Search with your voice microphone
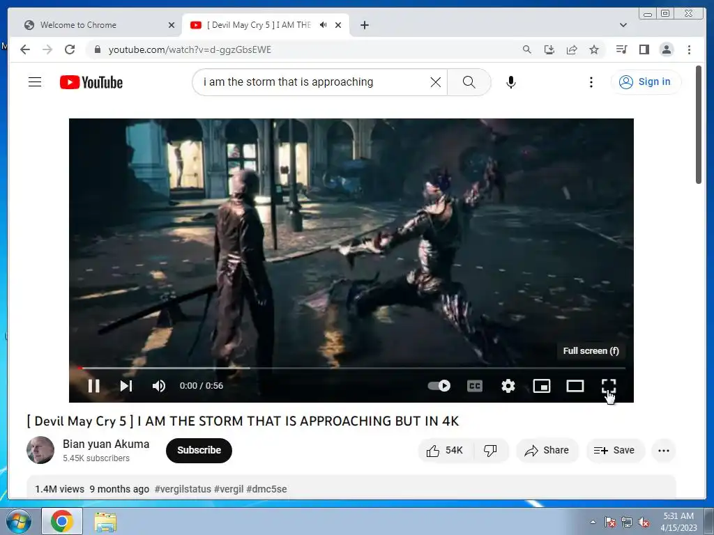The image size is (714, 535). [511, 82]
